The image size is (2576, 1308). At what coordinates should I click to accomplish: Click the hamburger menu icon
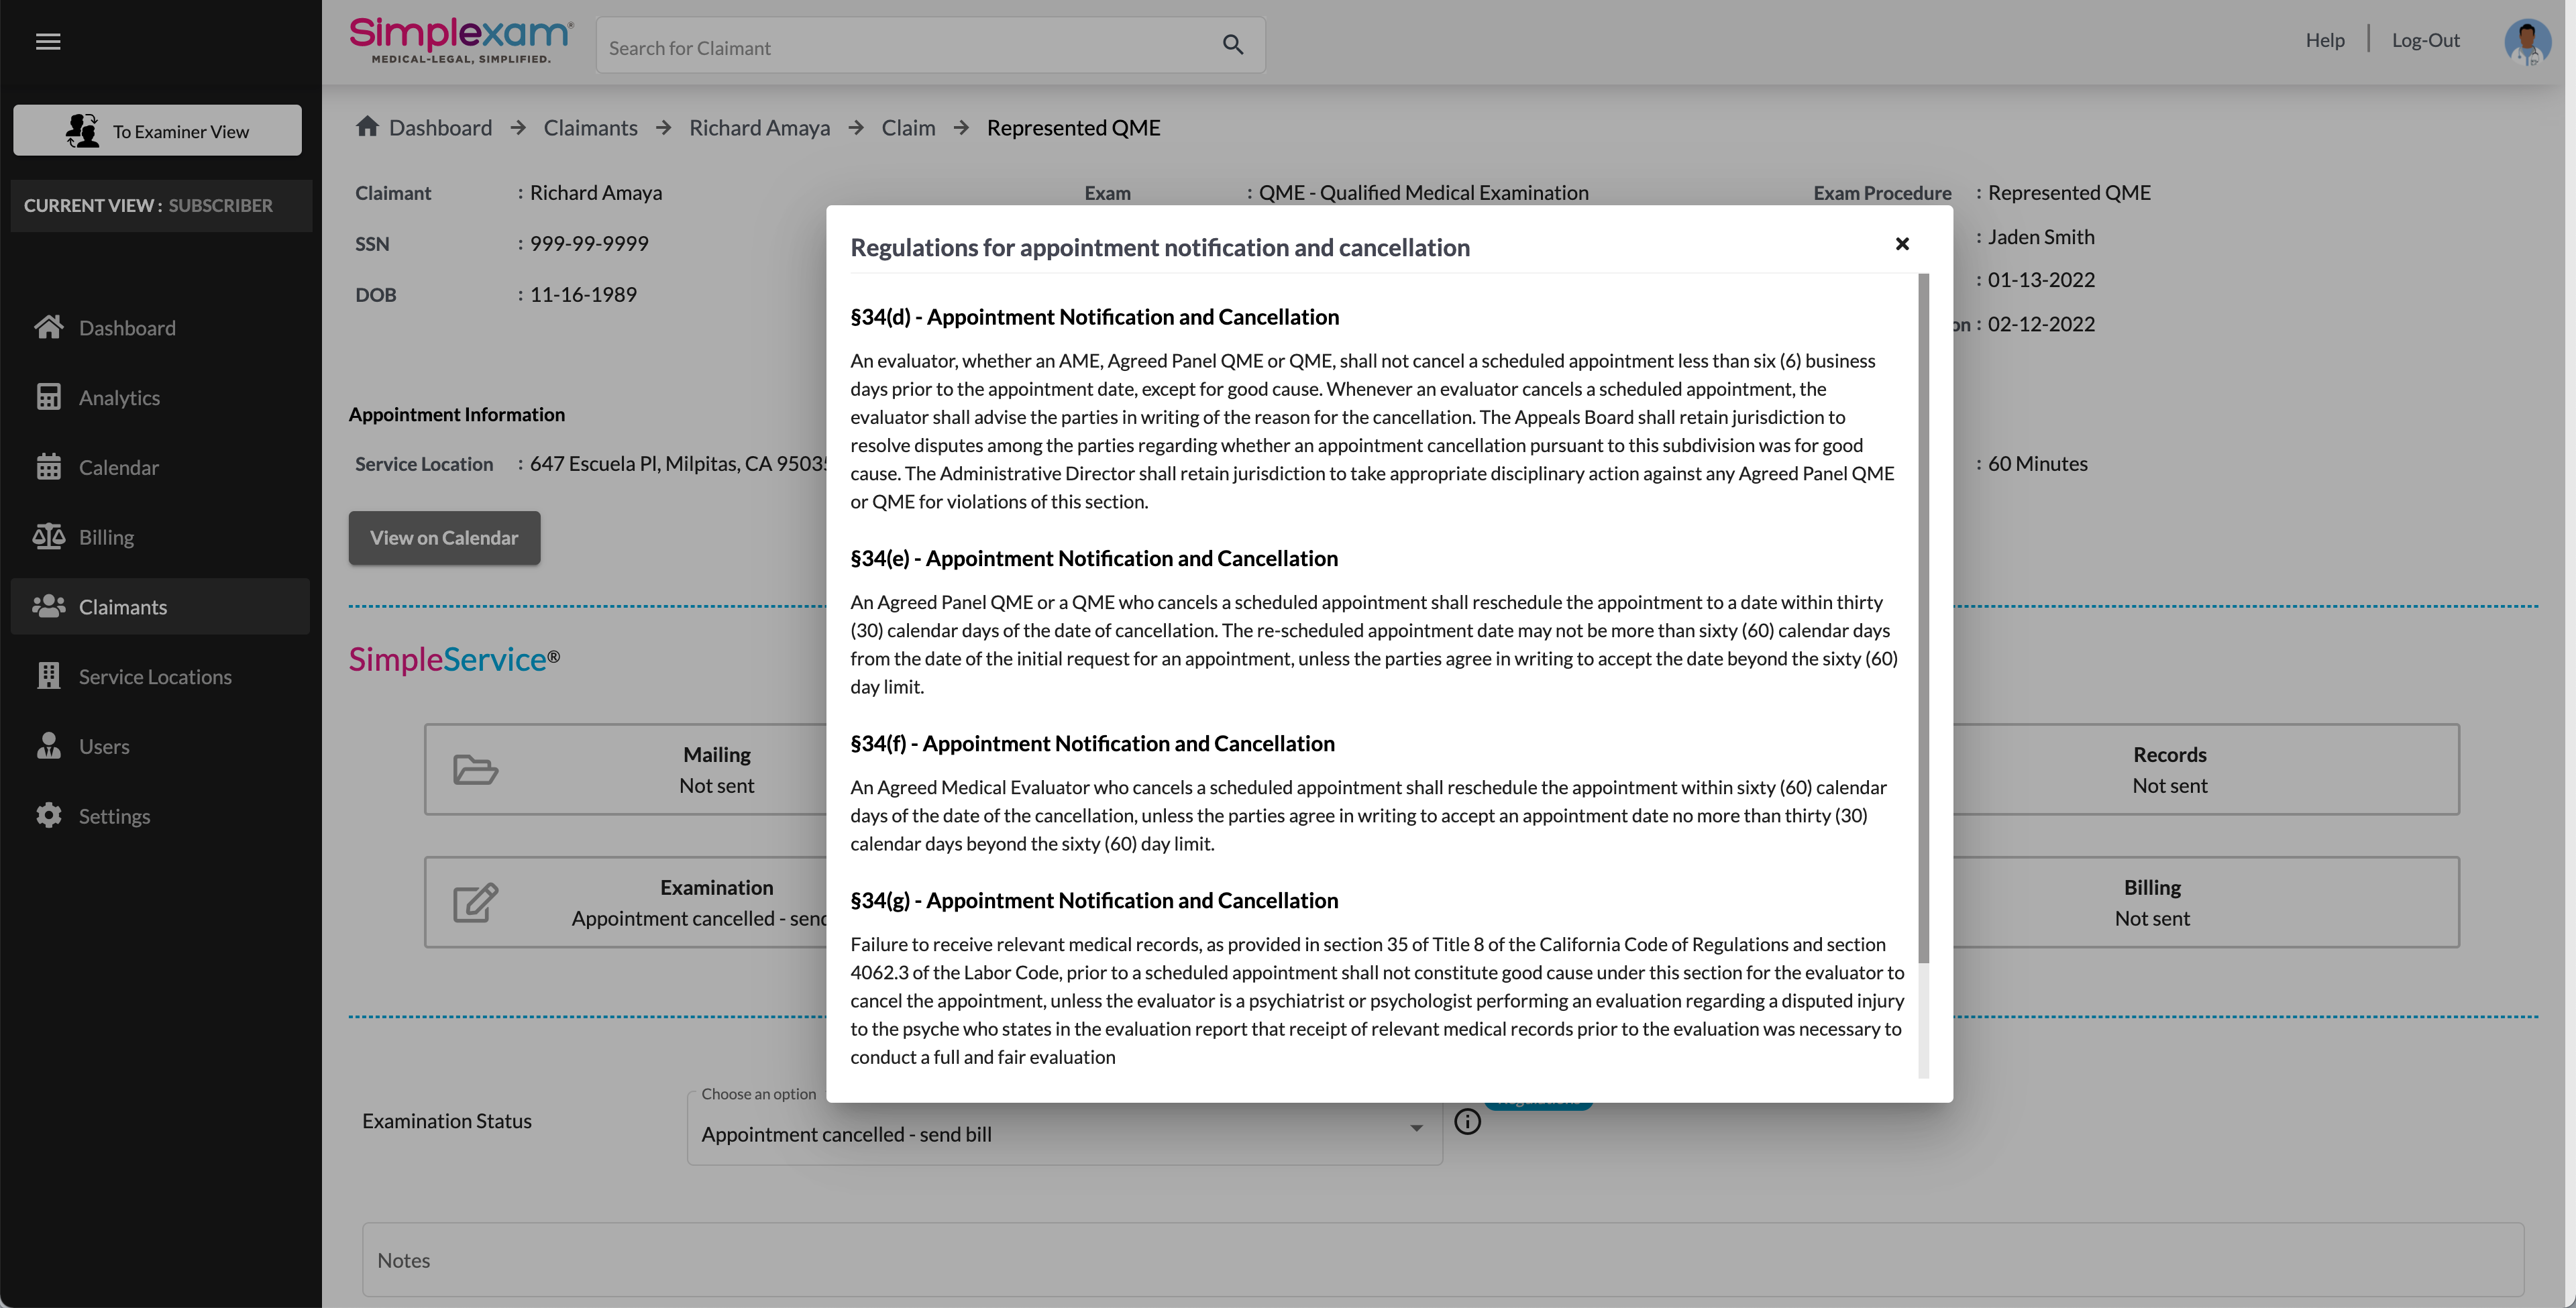[x=48, y=41]
